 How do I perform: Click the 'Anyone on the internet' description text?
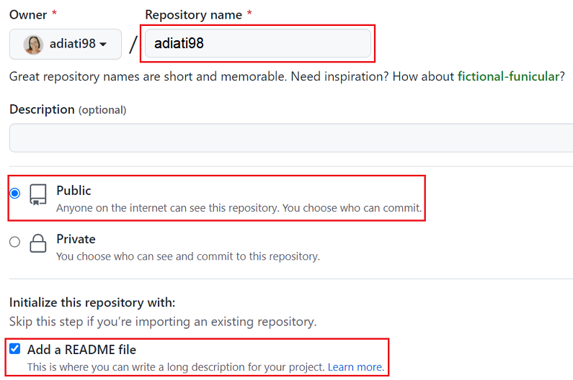pos(239,208)
